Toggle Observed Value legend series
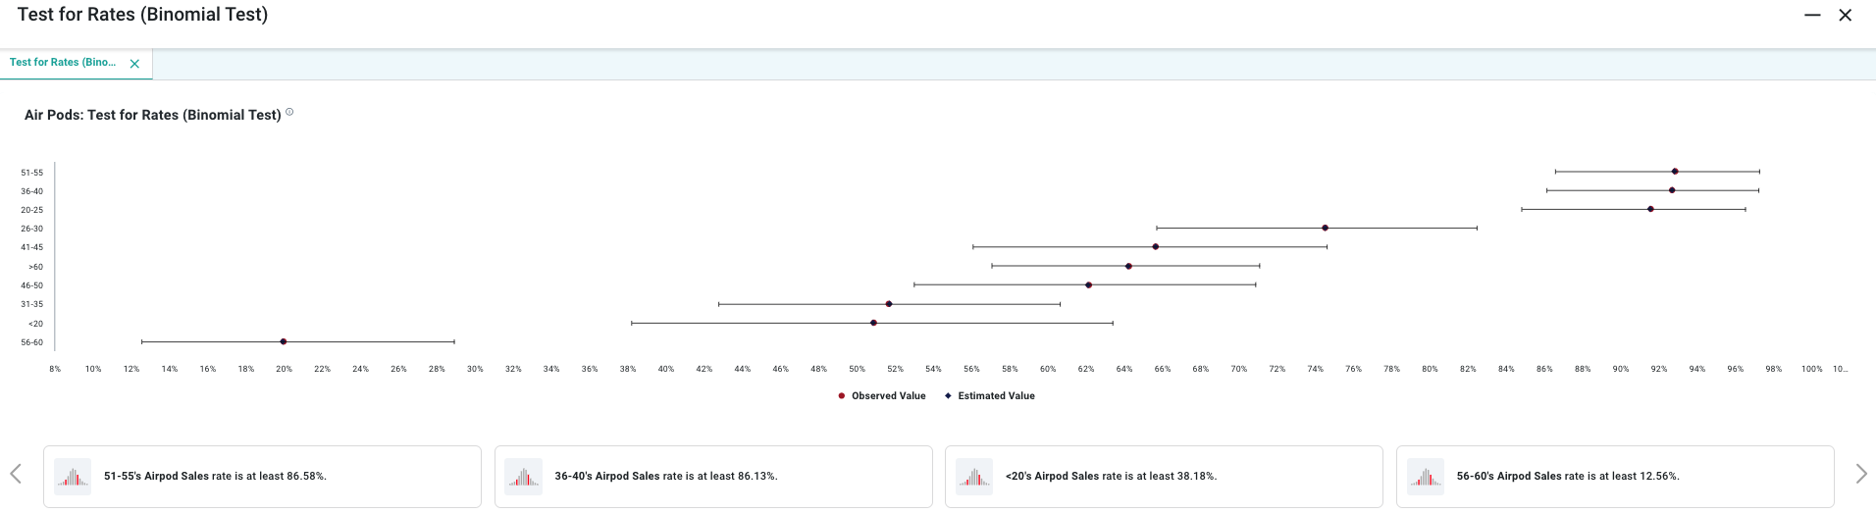The width and height of the screenshot is (1876, 514). pyautogui.click(x=882, y=396)
